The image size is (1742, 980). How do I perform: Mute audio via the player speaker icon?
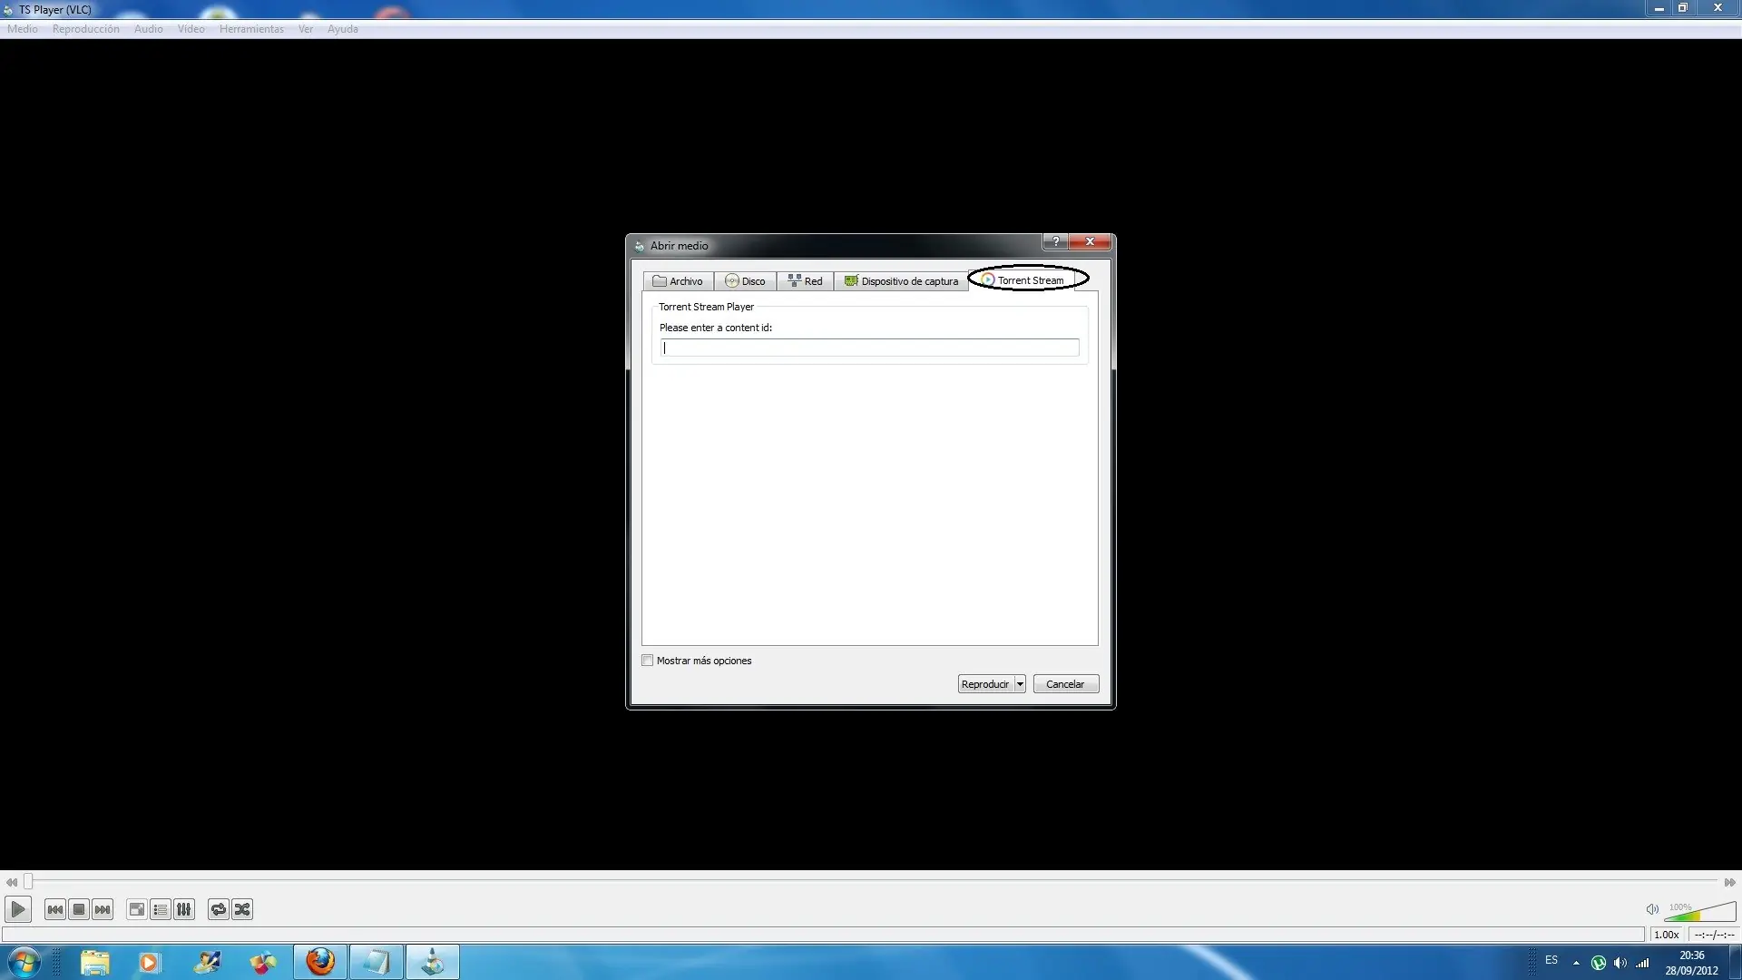tap(1652, 909)
